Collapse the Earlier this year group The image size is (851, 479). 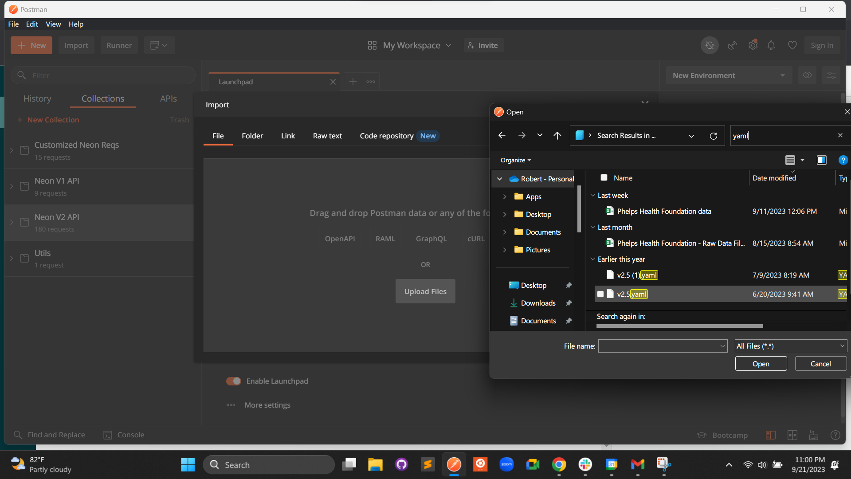(x=592, y=259)
